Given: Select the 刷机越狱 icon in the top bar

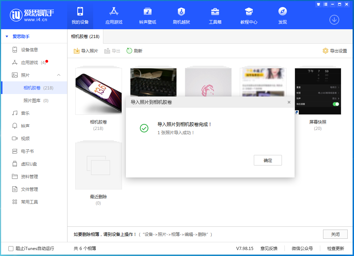Looking at the screenshot, I should [x=181, y=15].
